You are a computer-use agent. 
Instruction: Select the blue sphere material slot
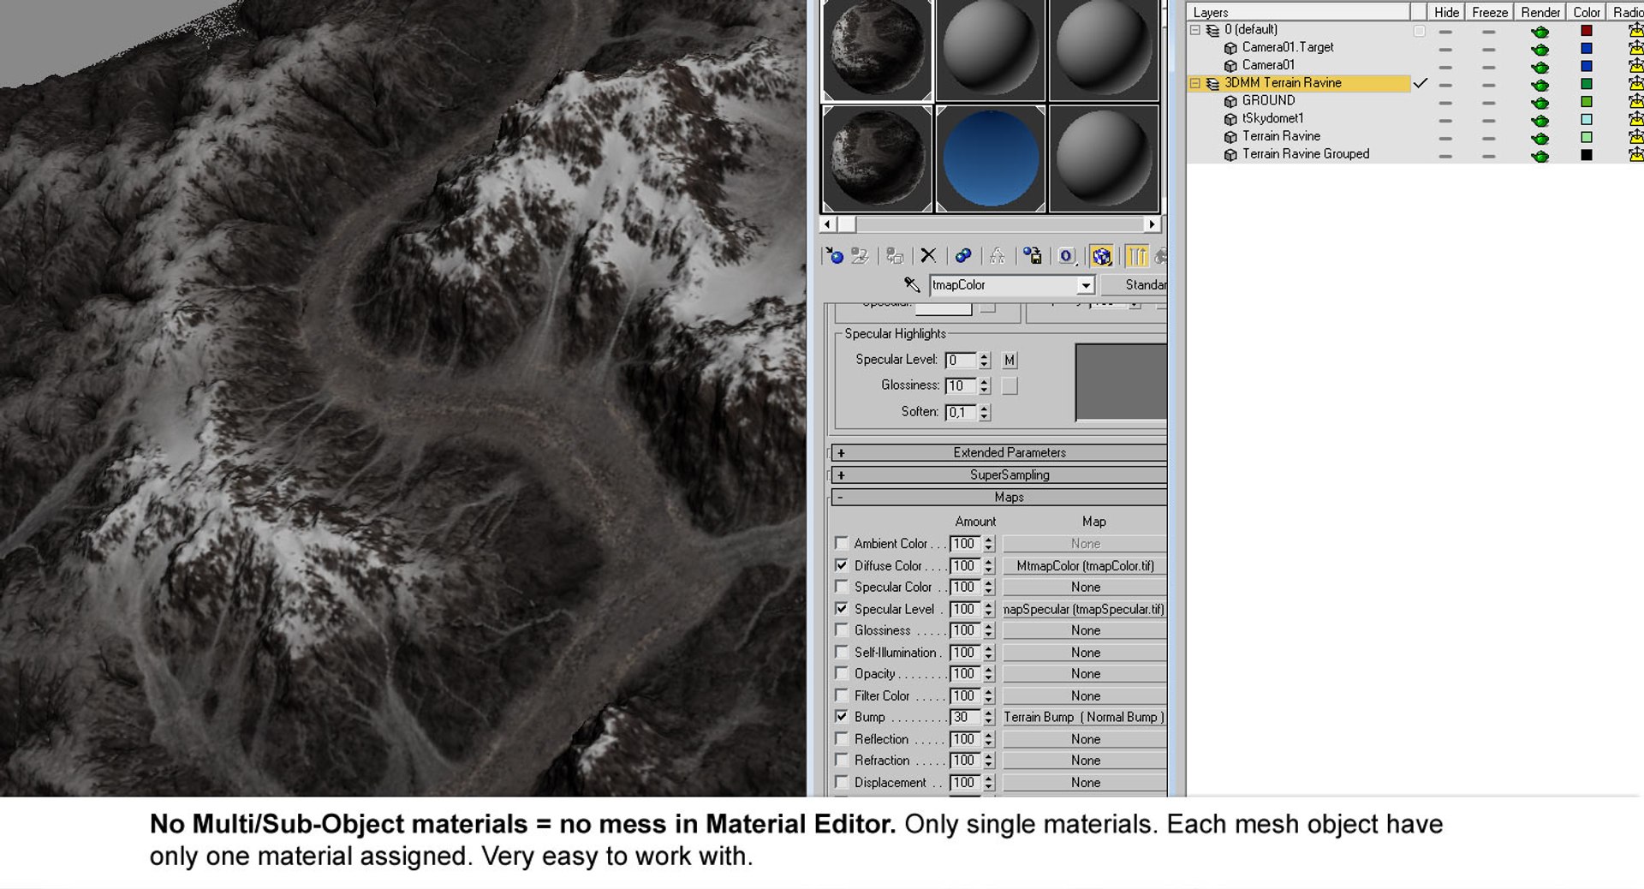click(x=991, y=158)
